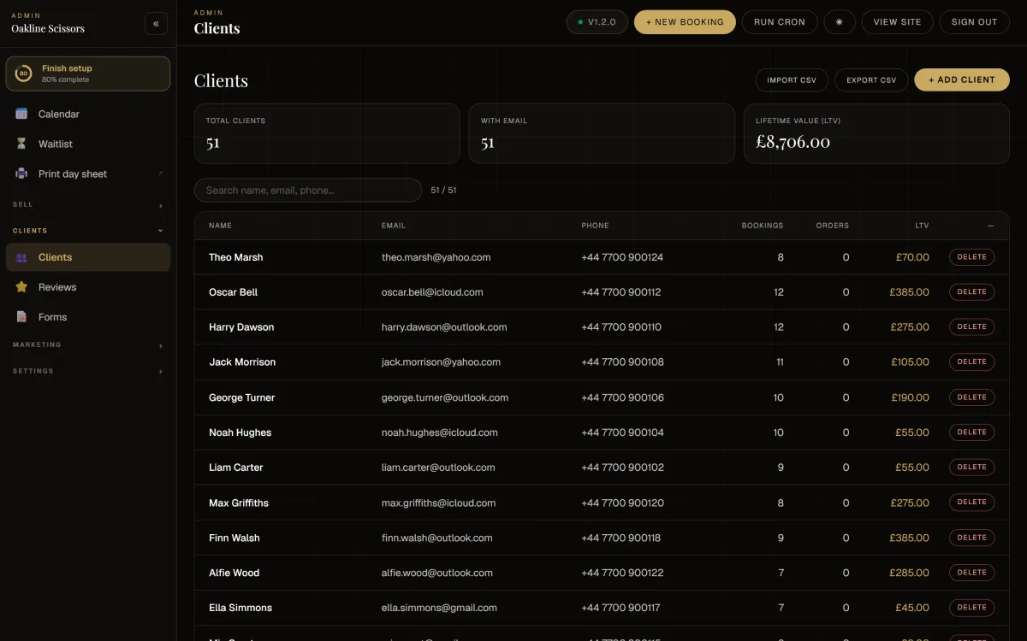Delete the Finn Walsh client row
This screenshot has height=641, width=1027.
[972, 538]
